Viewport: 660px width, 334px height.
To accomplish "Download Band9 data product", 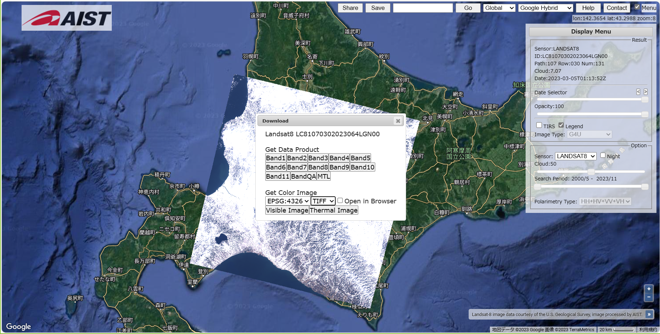I will 340,167.
